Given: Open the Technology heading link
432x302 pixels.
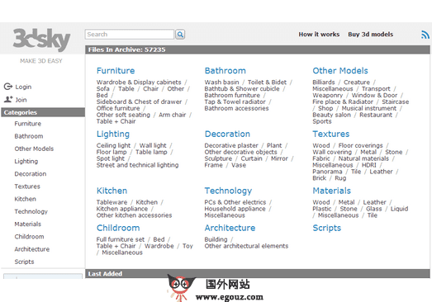Looking at the screenshot, I should coord(228,191).
